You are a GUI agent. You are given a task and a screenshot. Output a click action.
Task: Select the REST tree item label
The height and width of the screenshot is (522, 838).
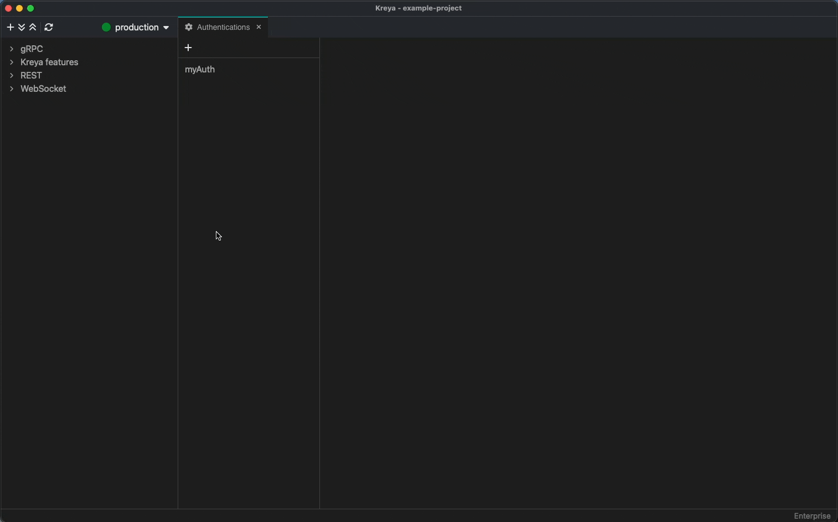point(31,75)
